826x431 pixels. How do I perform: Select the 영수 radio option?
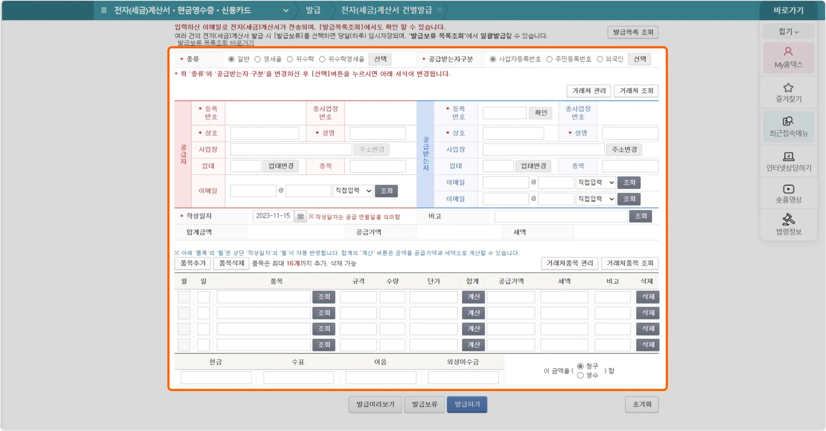pos(581,375)
